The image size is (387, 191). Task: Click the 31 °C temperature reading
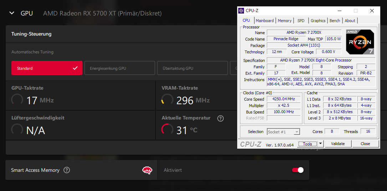pyautogui.click(x=187, y=130)
